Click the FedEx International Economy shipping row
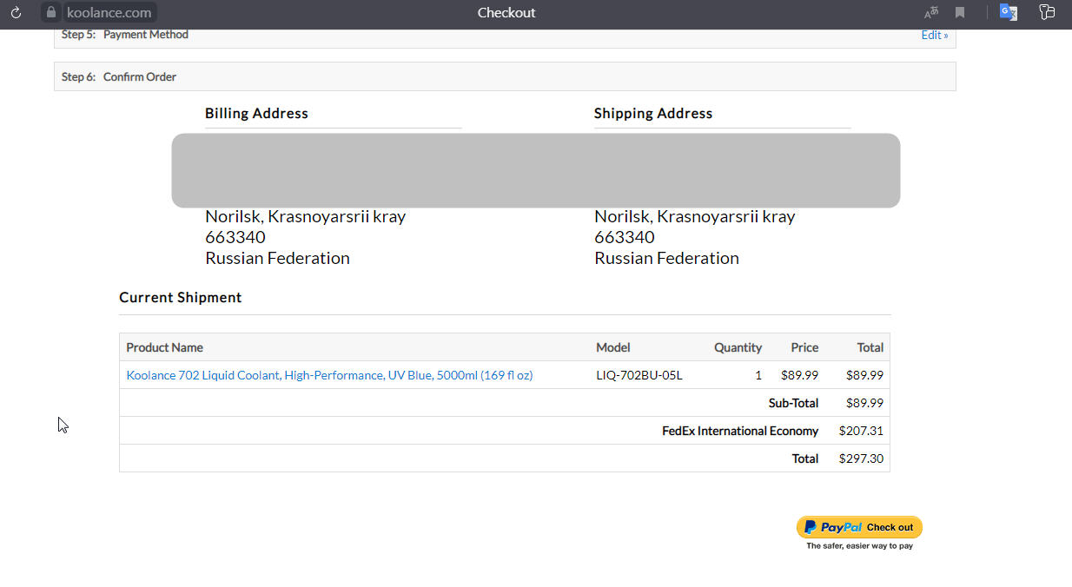Viewport: 1072px width, 587px height. (739, 431)
